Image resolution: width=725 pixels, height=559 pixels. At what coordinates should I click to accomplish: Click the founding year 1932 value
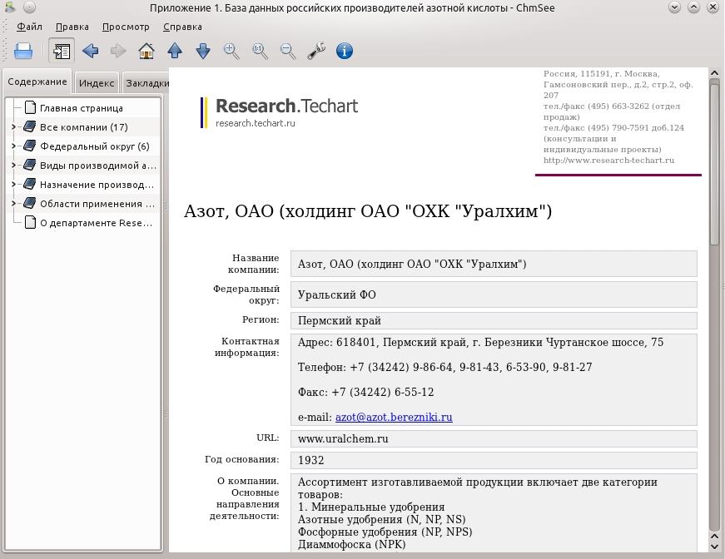point(311,461)
